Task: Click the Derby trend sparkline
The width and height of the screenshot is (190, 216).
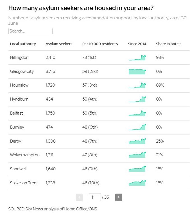Action: (x=137, y=141)
